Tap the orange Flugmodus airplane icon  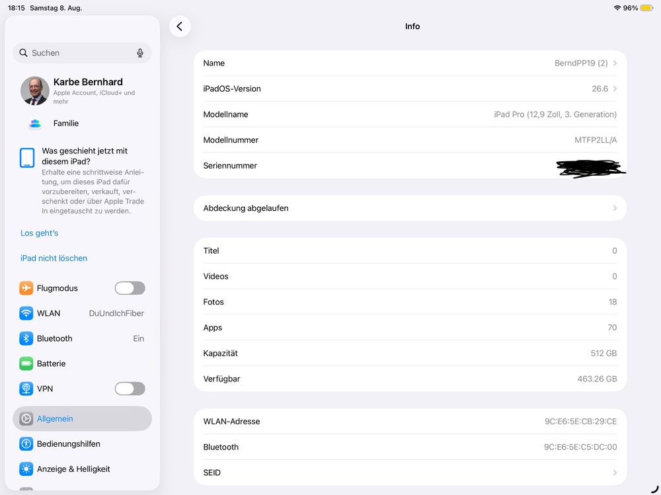(26, 288)
